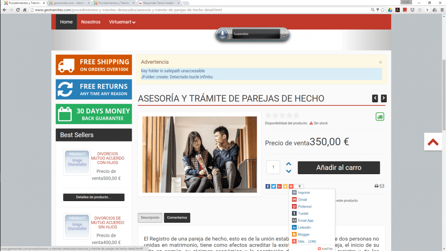
Task: Jump back to top with the red up-arrow
Action: point(433,142)
